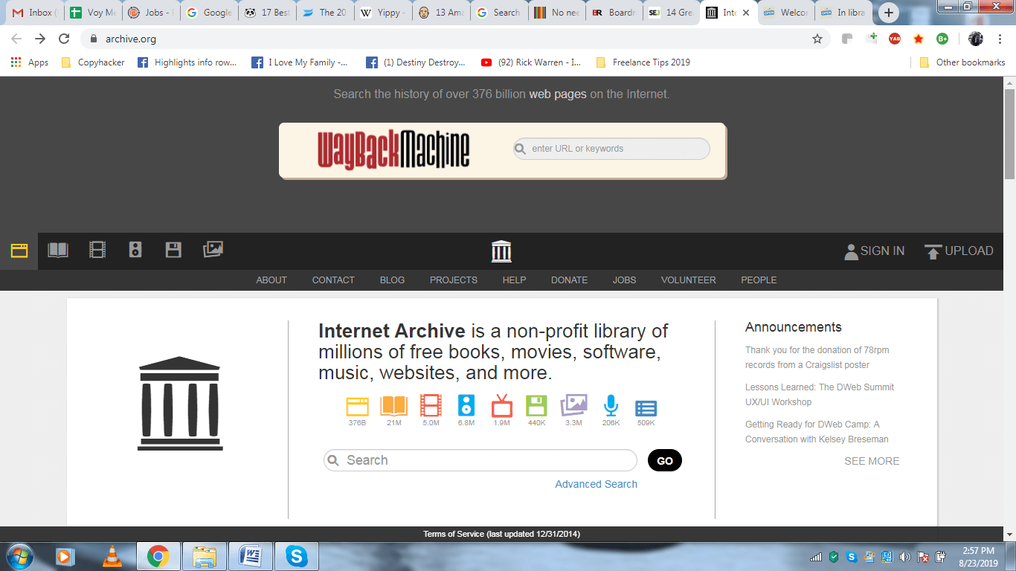Bookmark this page with the star icon

point(817,39)
